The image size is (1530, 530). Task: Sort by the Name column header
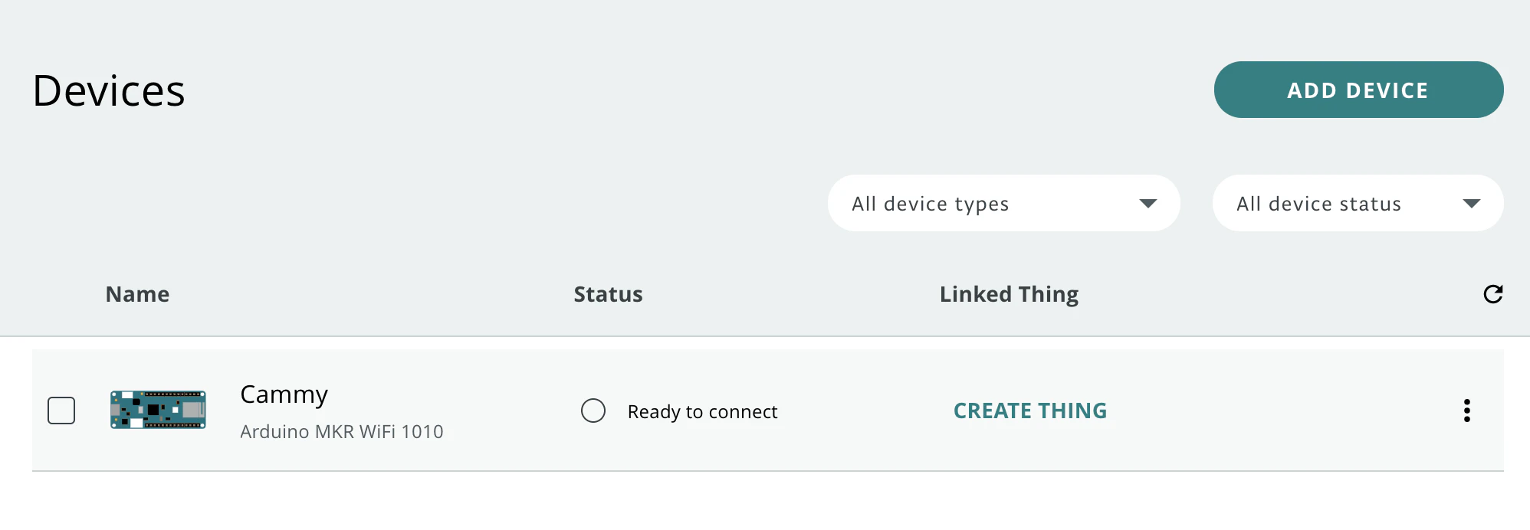click(137, 294)
